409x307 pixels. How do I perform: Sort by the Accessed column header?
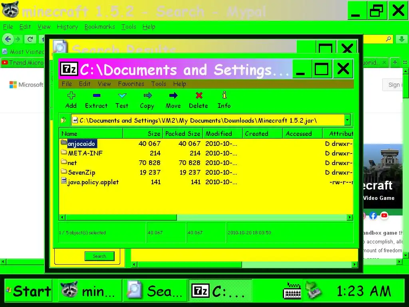(303, 134)
